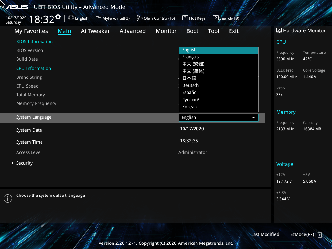Open the Ai Tweaker tab

pyautogui.click(x=95, y=31)
